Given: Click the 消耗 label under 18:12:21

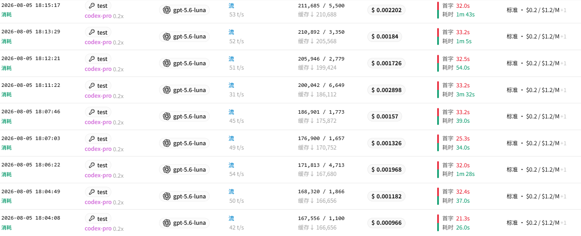Looking at the screenshot, I should point(6,68).
